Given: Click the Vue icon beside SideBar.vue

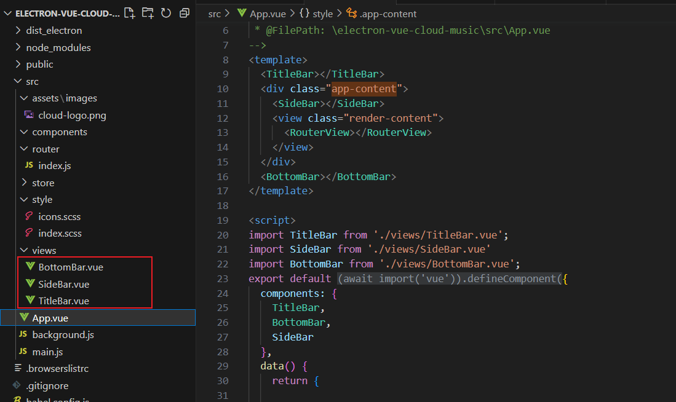Looking at the screenshot, I should [x=30, y=283].
